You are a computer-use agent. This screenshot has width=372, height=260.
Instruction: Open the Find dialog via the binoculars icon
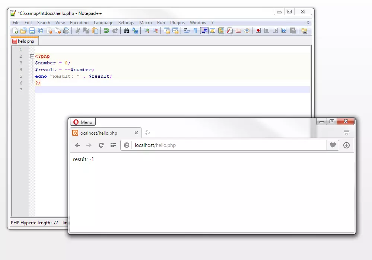(126, 31)
